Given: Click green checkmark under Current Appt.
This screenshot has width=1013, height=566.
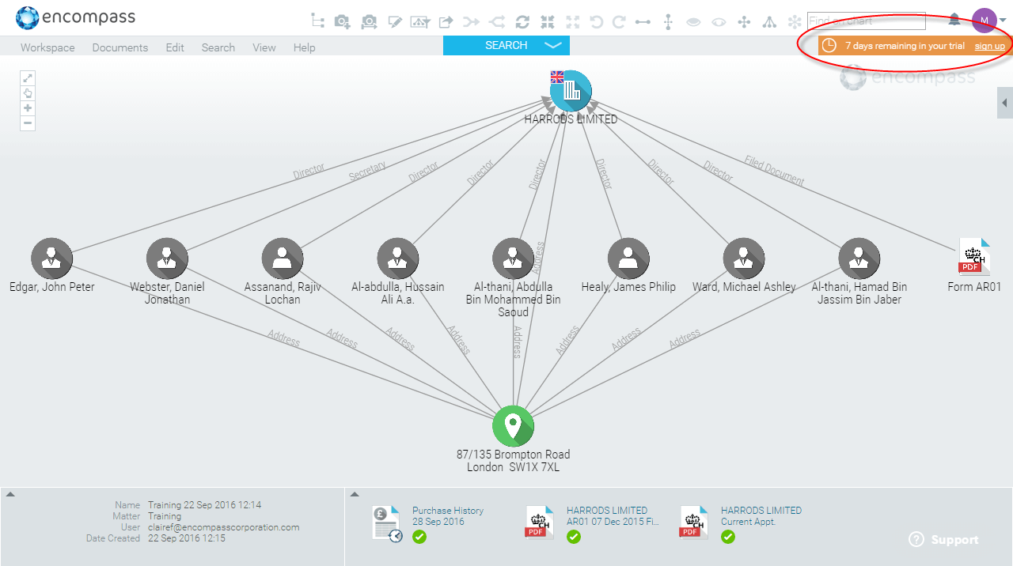Looking at the screenshot, I should (x=728, y=537).
